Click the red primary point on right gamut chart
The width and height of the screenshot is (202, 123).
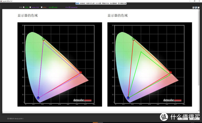(x=171, y=72)
